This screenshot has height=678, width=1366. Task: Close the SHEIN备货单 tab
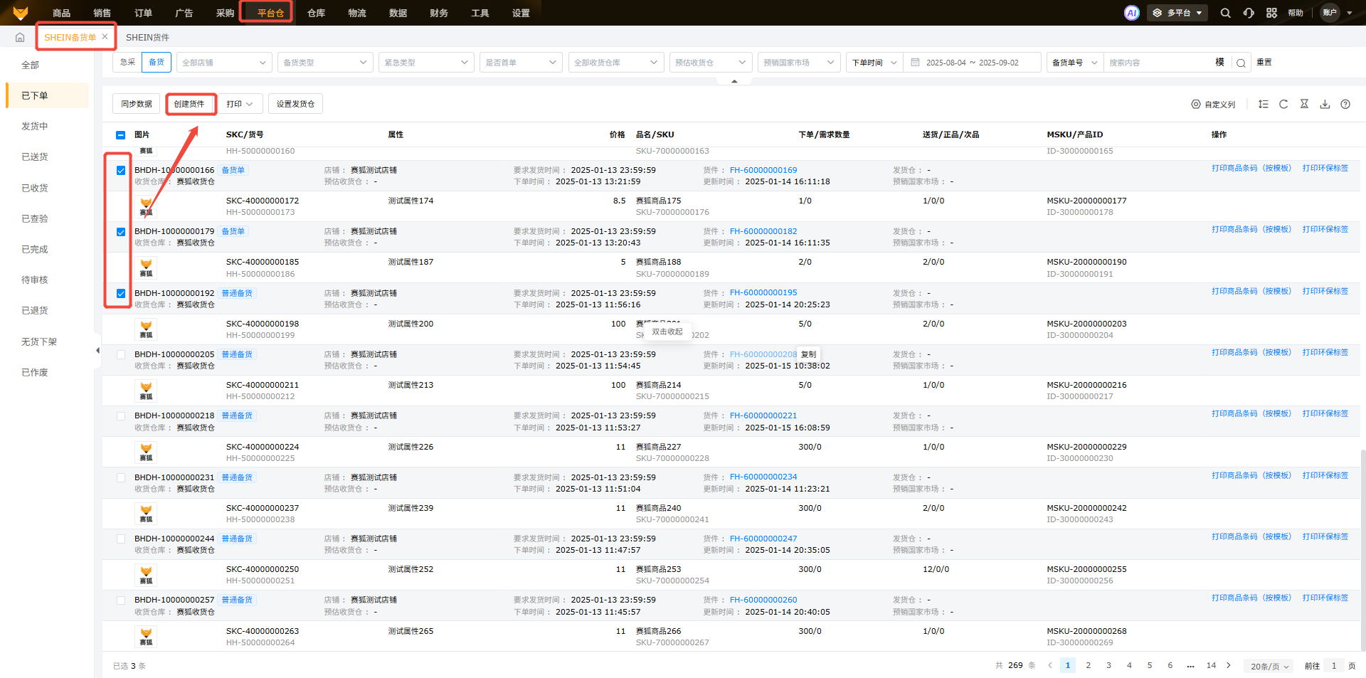[x=105, y=36]
